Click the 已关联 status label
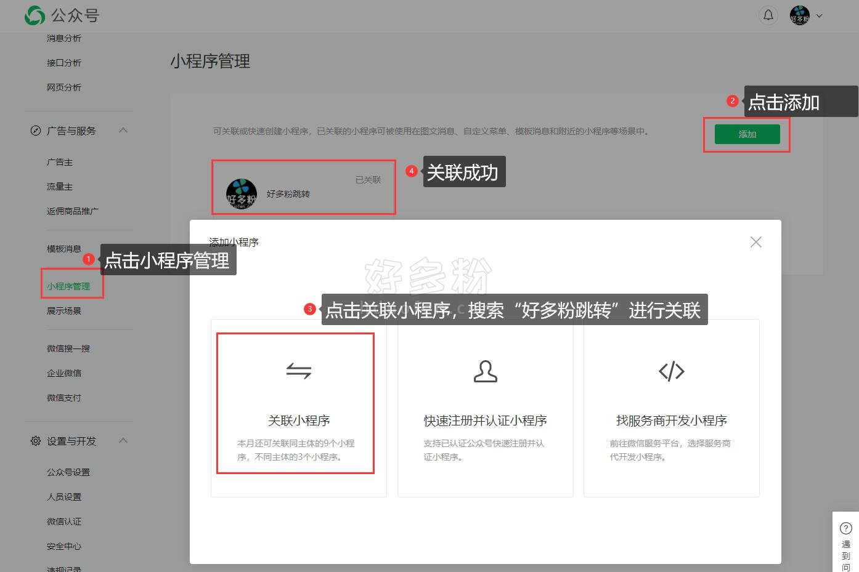Screen dimensions: 859x572 (368, 180)
